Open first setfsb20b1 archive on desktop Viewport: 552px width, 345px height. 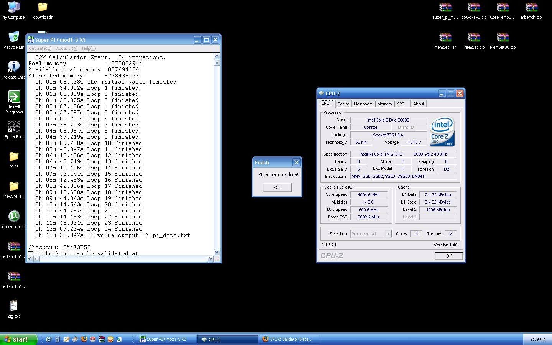point(14,250)
